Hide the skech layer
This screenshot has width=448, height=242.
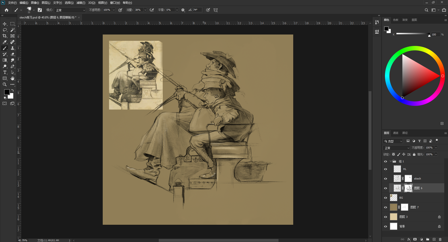pos(385,179)
